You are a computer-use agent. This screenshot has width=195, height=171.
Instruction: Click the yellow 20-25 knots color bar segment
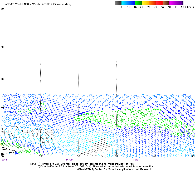pos(145,3)
